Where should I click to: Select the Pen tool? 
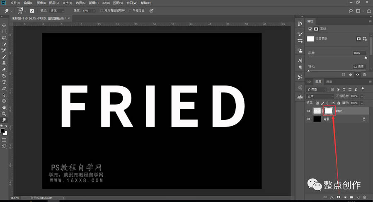(4, 88)
